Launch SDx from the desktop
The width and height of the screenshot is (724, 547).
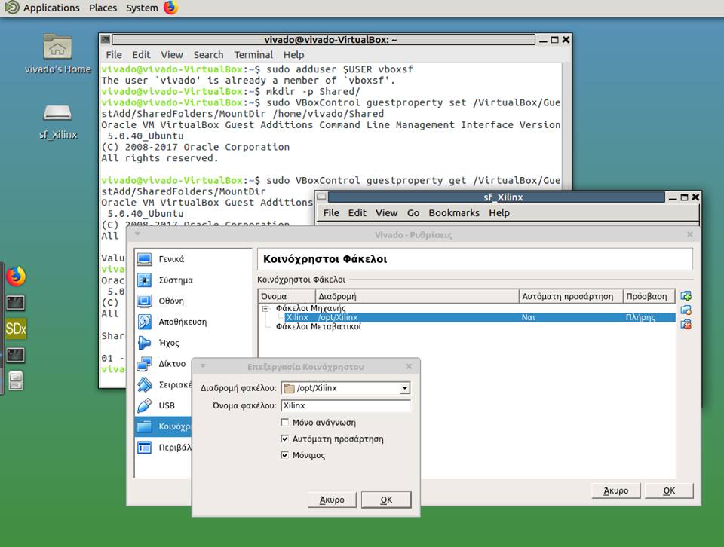14,328
